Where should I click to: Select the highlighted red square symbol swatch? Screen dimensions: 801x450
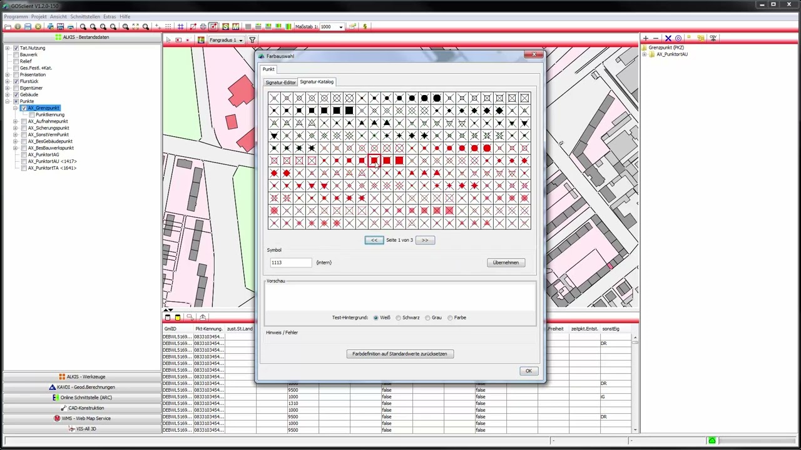click(x=374, y=161)
